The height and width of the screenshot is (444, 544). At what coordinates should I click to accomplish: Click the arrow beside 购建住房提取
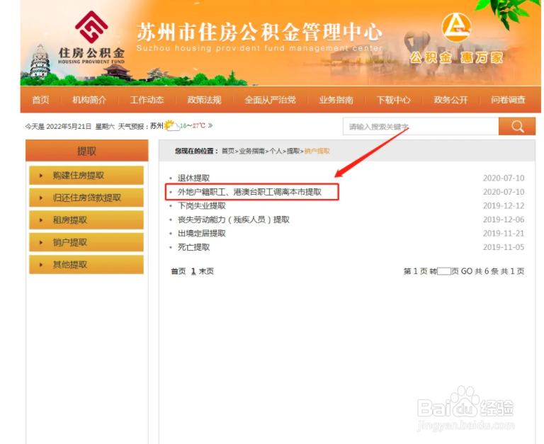(x=41, y=176)
